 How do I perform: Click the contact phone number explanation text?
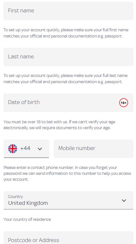click(67, 174)
